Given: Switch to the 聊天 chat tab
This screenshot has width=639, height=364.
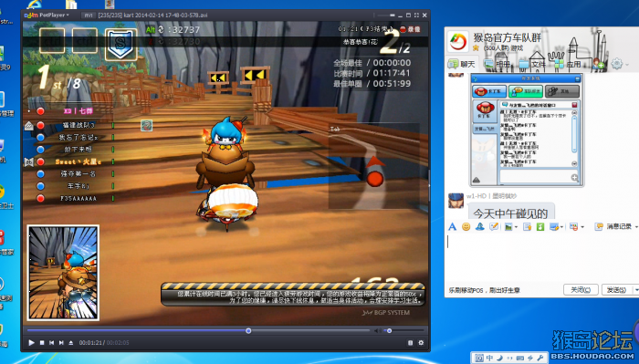Looking at the screenshot, I should click(462, 64).
